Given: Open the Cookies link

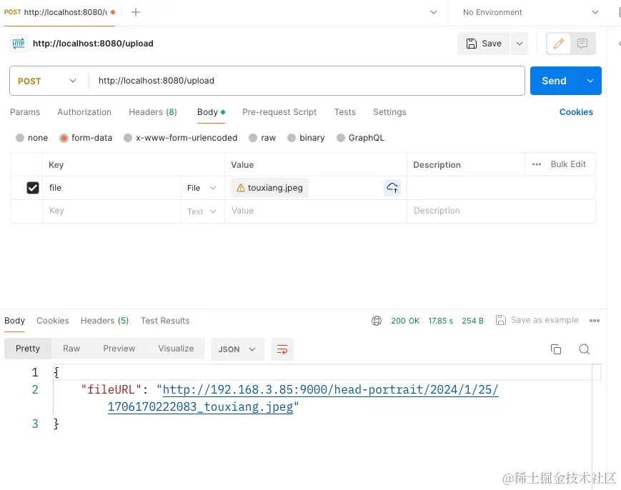Looking at the screenshot, I should (x=576, y=112).
